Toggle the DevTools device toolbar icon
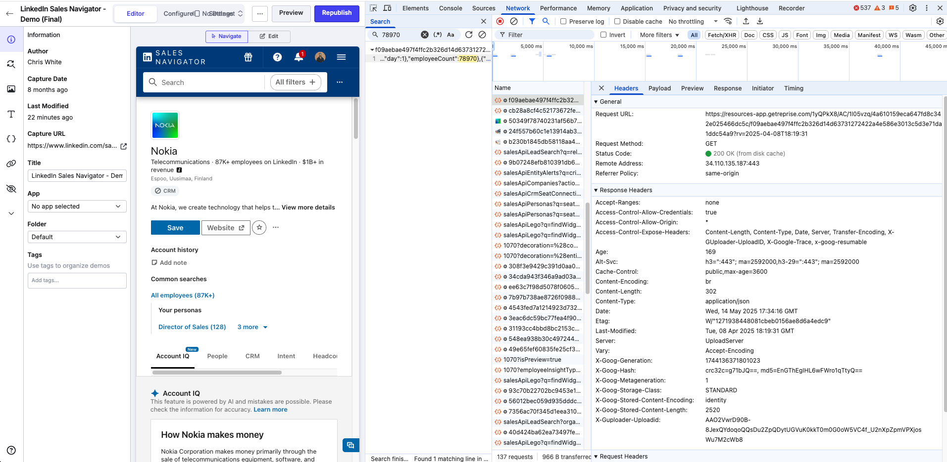Screen dimensions: 947x462 point(388,8)
